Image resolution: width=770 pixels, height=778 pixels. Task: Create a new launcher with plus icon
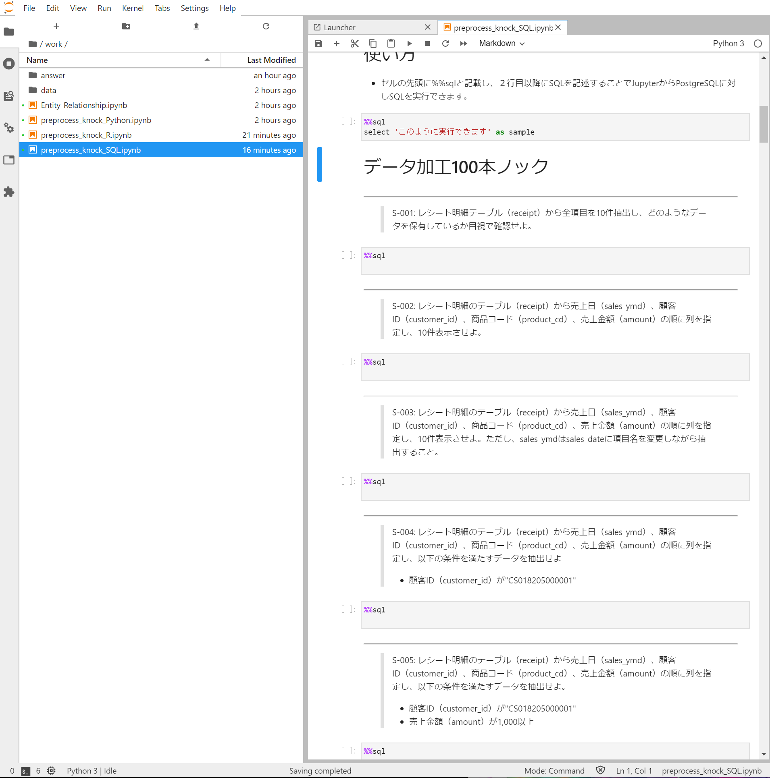point(56,26)
